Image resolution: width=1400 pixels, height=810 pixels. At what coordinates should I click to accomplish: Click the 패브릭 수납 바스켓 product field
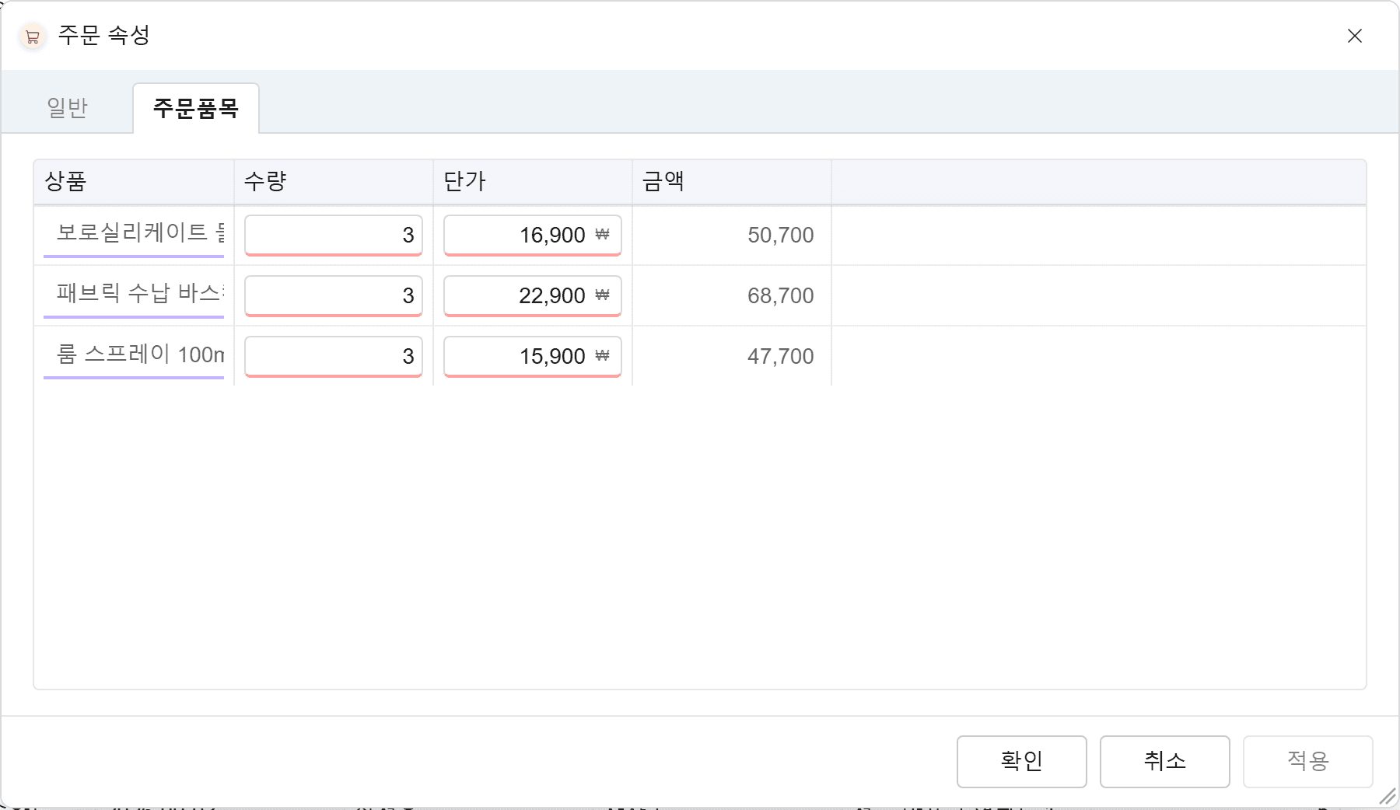[x=134, y=295]
